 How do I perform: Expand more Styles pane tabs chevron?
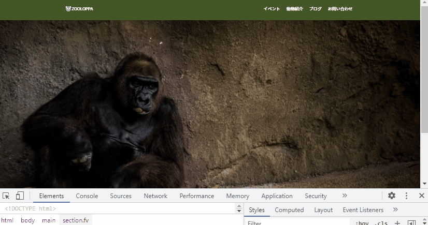tap(395, 209)
